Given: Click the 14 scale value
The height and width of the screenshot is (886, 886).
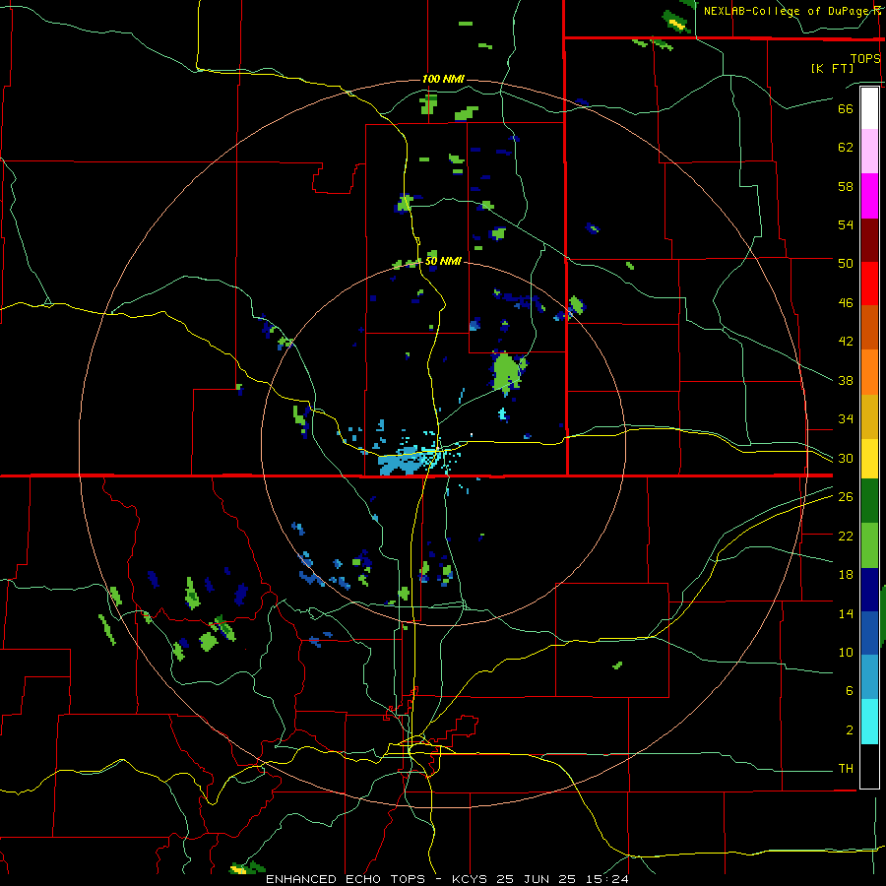Looking at the screenshot, I should click(846, 613).
